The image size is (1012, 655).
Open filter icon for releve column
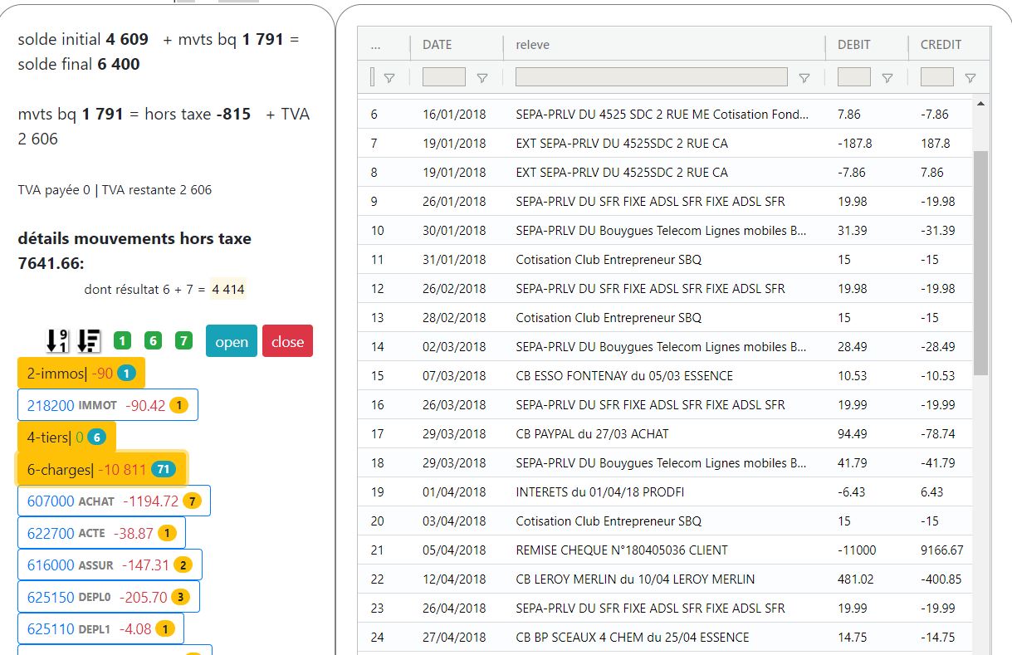[x=804, y=78]
